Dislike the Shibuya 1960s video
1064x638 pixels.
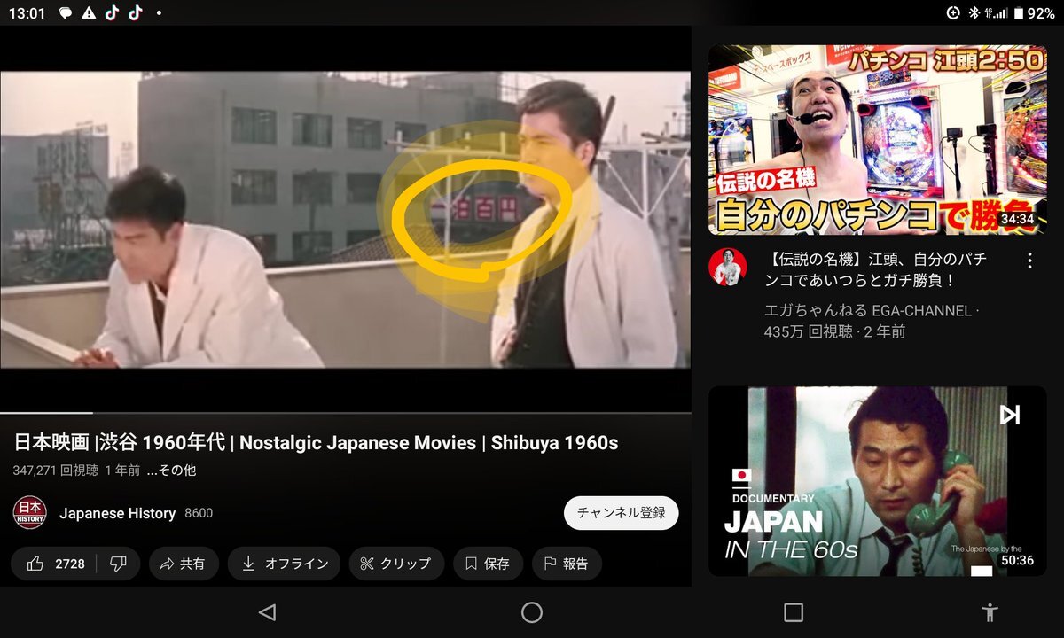point(119,564)
